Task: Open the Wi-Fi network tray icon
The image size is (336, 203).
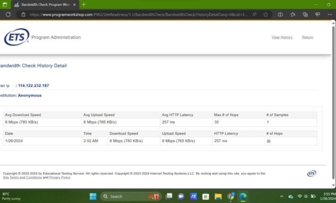Action: (300, 197)
